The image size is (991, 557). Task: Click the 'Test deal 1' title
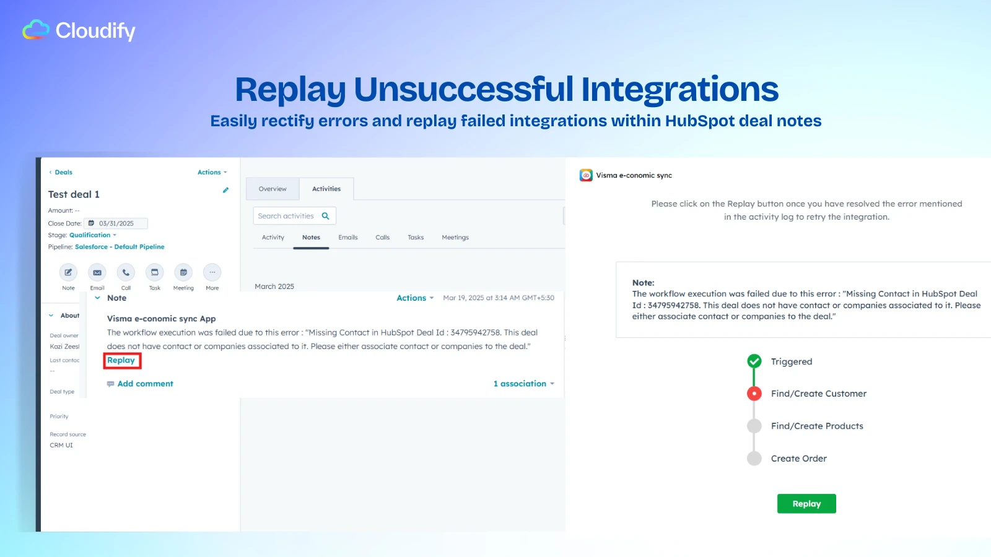pyautogui.click(x=74, y=194)
